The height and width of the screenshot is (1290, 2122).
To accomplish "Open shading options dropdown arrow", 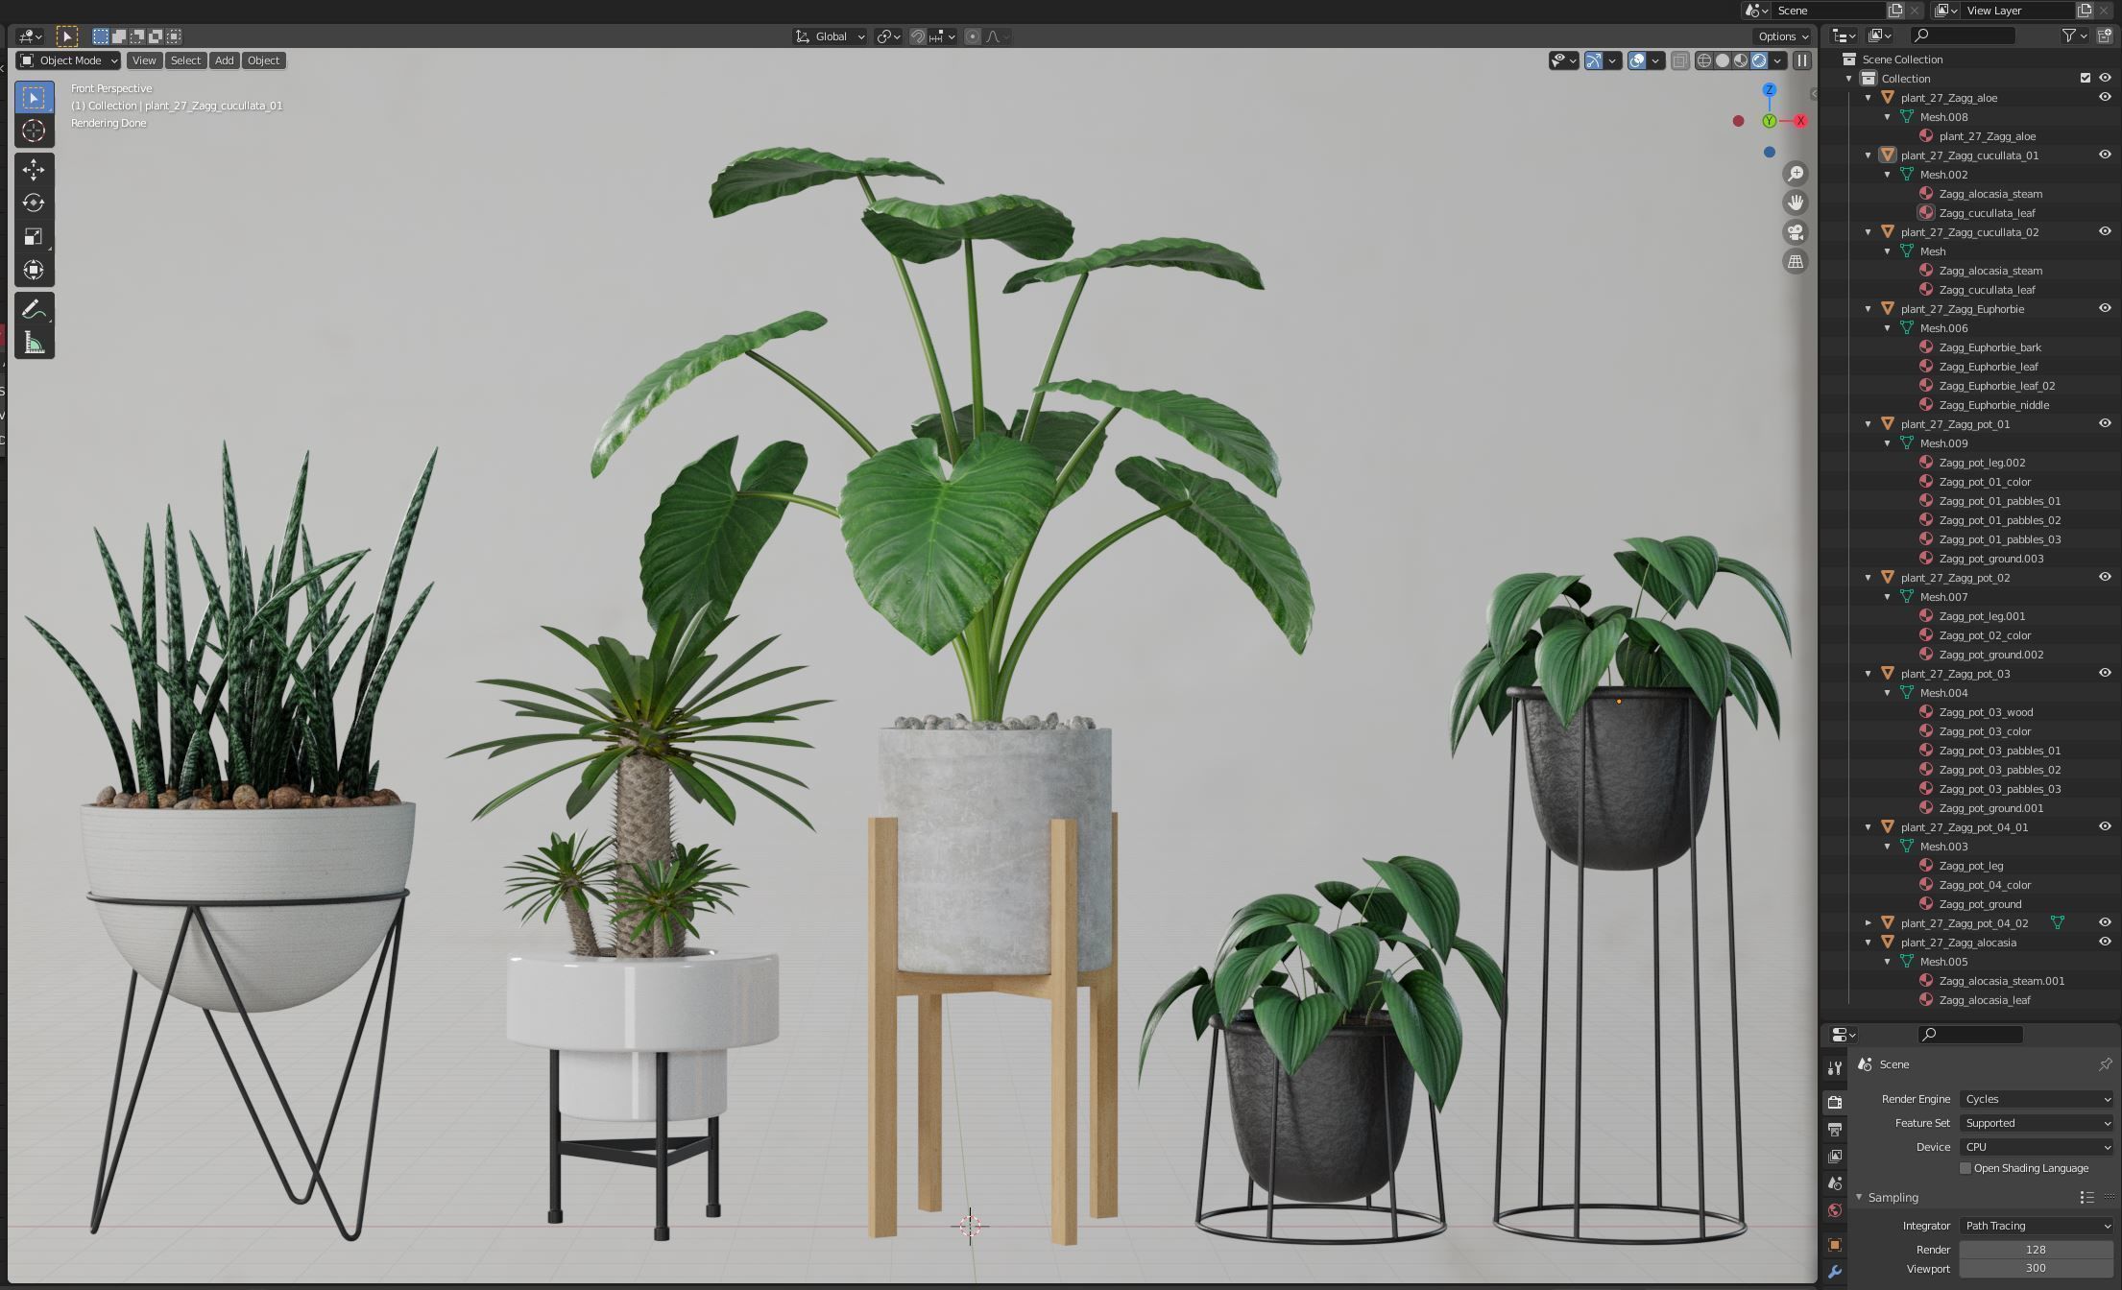I will click(1777, 60).
